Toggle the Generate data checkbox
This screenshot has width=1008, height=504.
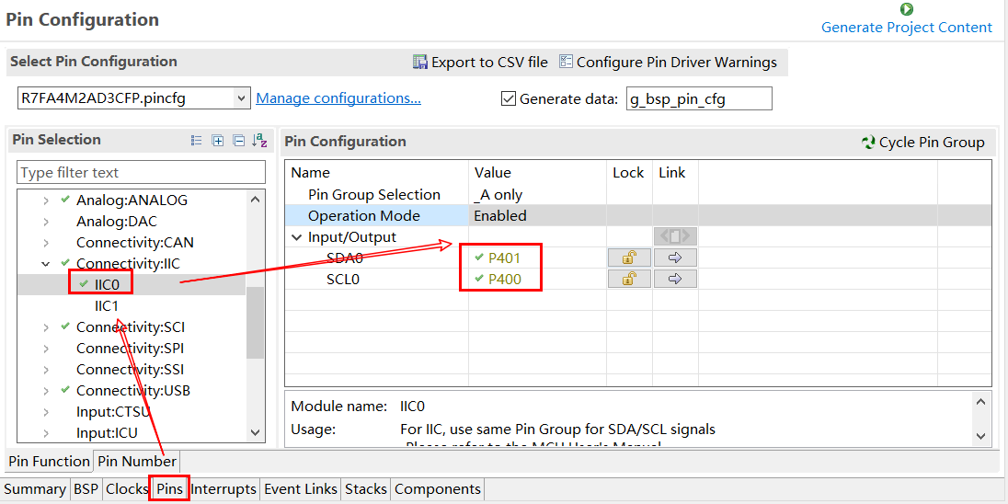509,99
